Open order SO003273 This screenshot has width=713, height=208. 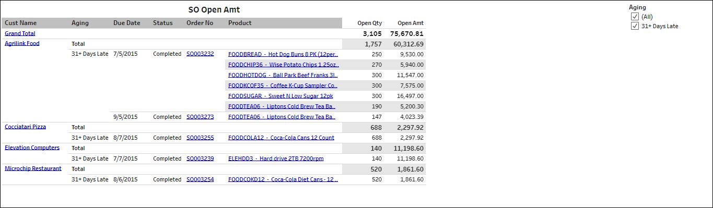coord(200,117)
